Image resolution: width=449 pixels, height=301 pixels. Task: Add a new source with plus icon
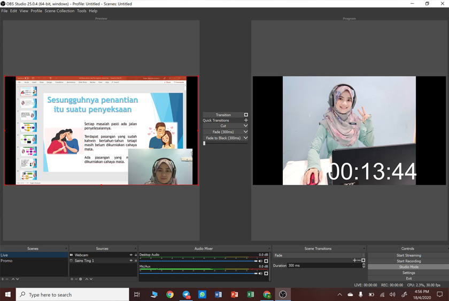coord(72,279)
